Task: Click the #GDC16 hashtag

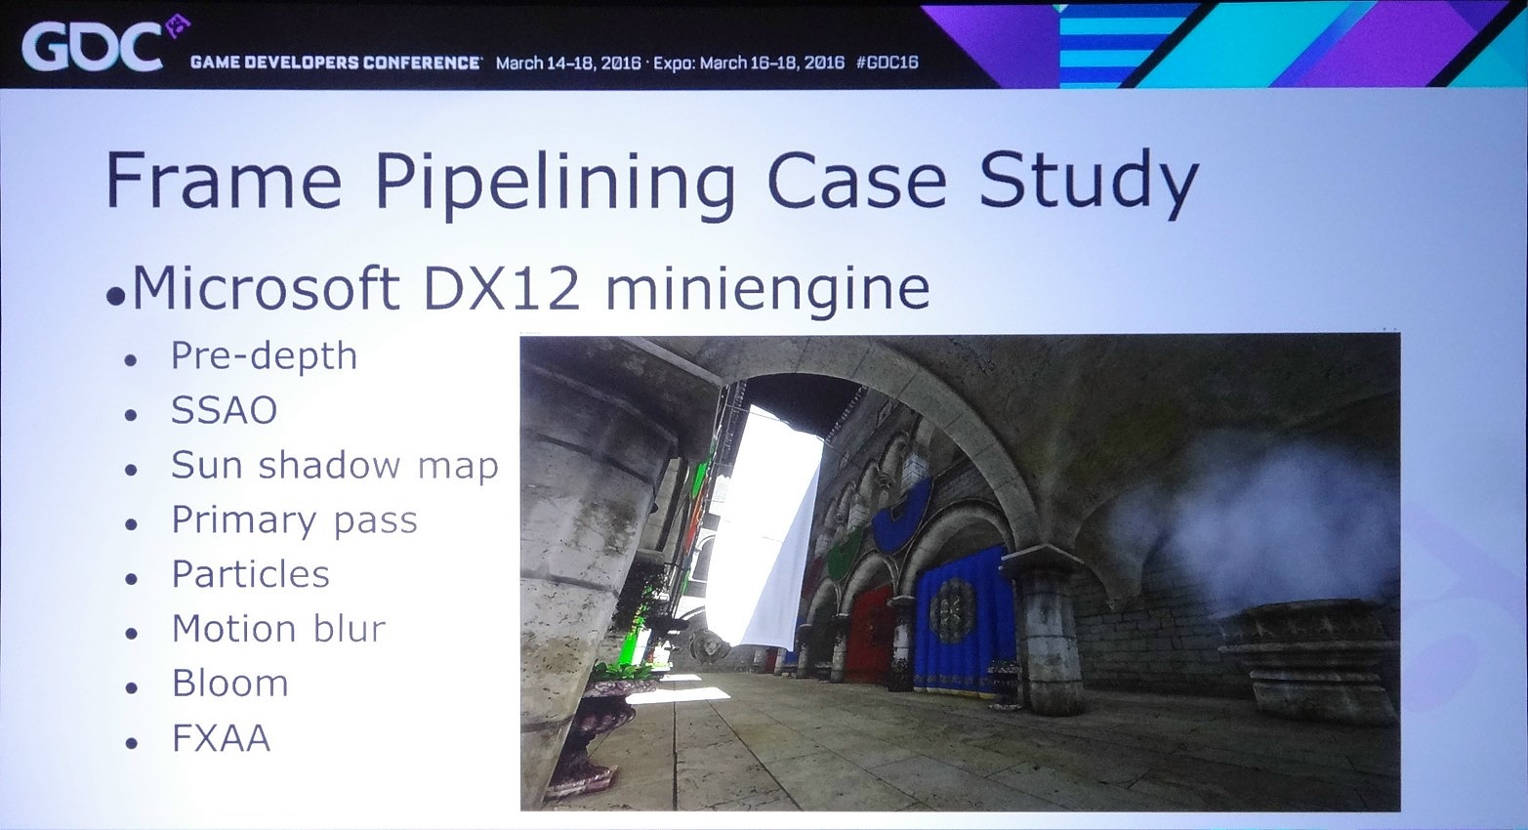Action: pyautogui.click(x=887, y=62)
